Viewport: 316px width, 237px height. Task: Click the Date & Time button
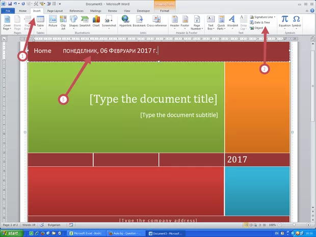pyautogui.click(x=260, y=22)
